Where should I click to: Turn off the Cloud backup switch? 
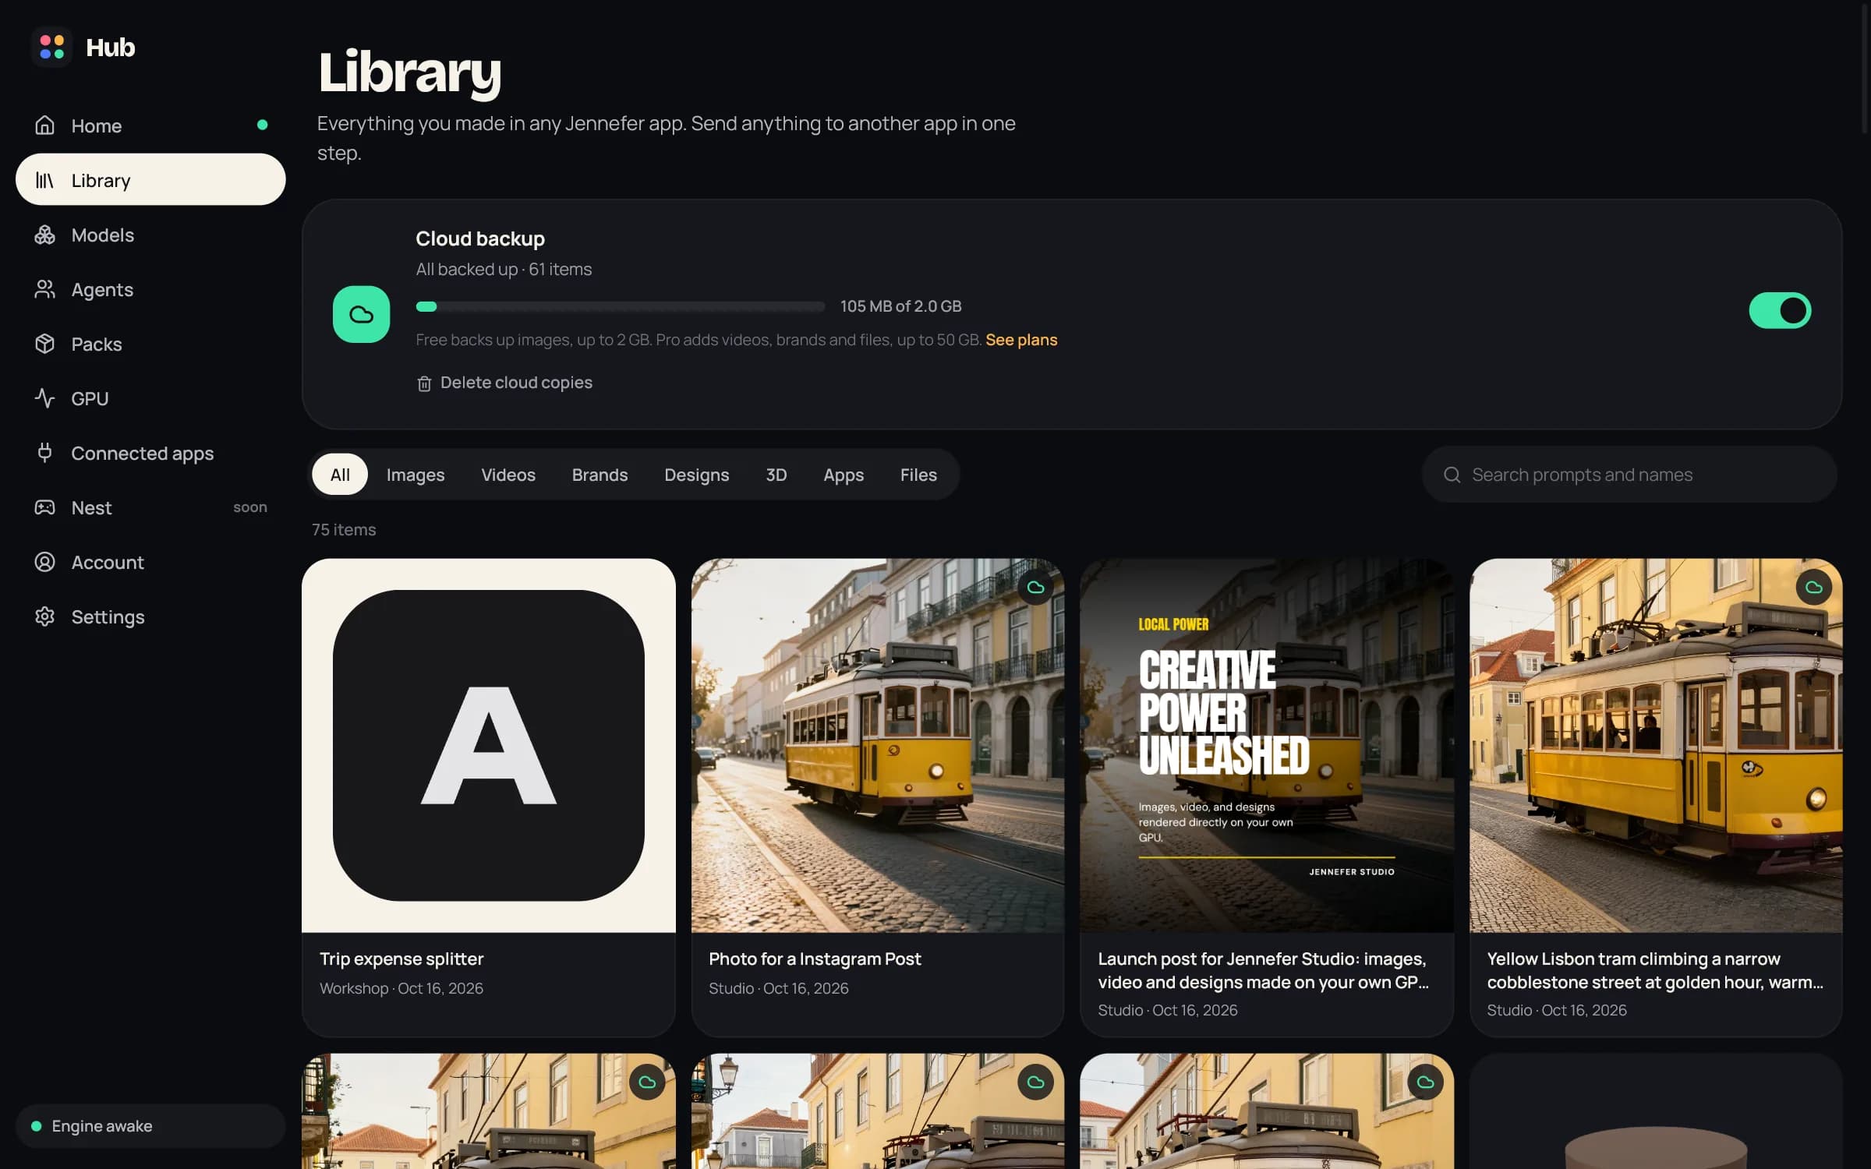pyautogui.click(x=1780, y=310)
